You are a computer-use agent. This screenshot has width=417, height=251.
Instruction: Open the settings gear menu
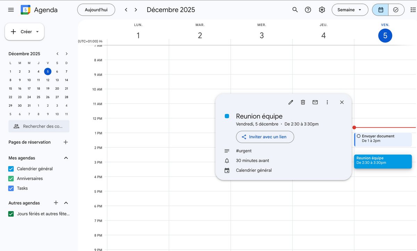pos(322,10)
